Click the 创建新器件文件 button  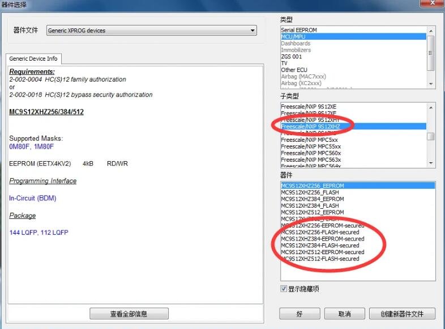[402, 314]
